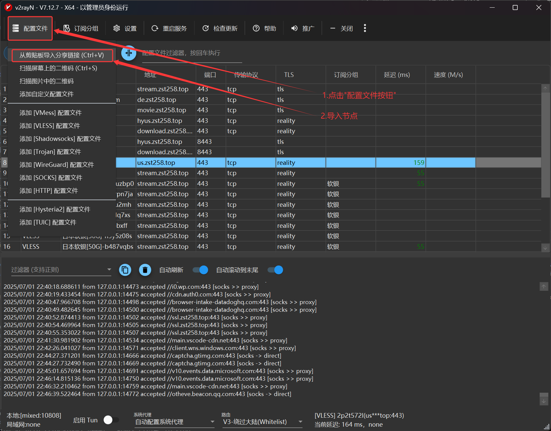Toggle the 自动刷新 switch

point(201,270)
